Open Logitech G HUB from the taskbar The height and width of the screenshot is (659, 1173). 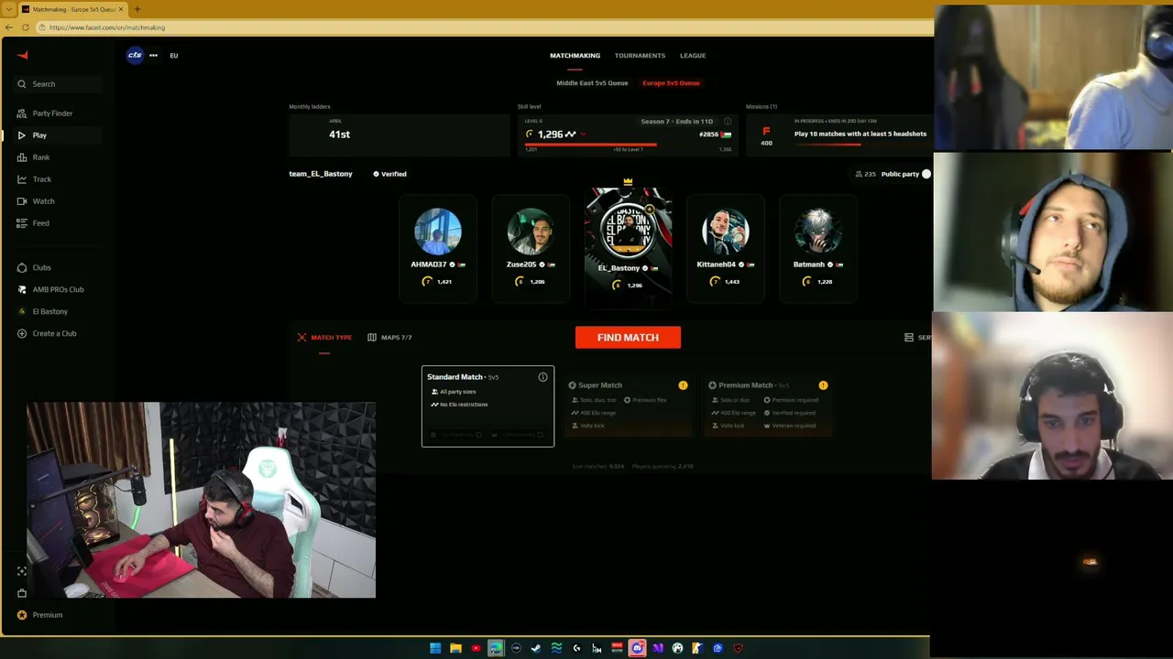[x=576, y=648]
